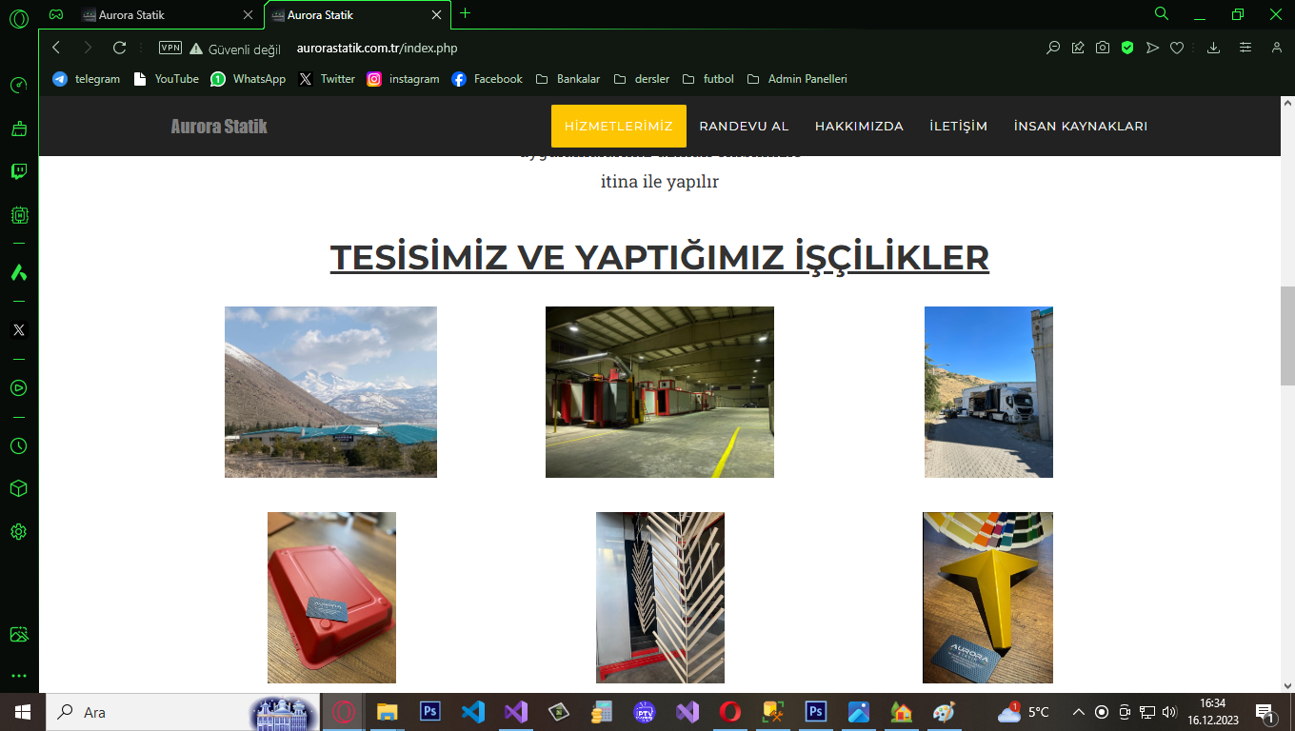
Task: Click the İNSAN KAYNAKLARI link
Action: tap(1080, 126)
